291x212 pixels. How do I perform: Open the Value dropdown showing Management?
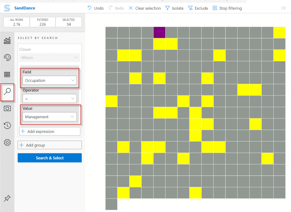click(49, 117)
